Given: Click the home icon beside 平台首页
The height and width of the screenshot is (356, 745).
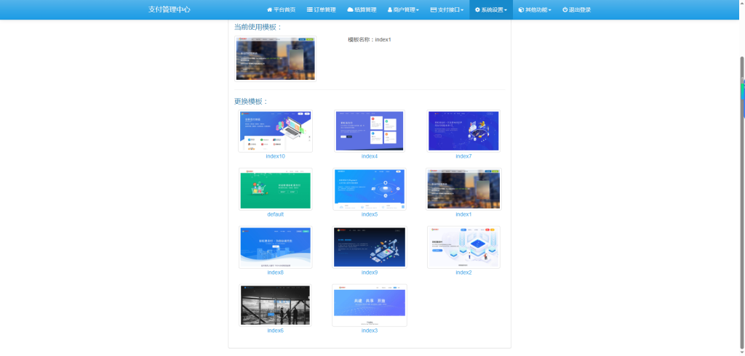Looking at the screenshot, I should point(269,9).
